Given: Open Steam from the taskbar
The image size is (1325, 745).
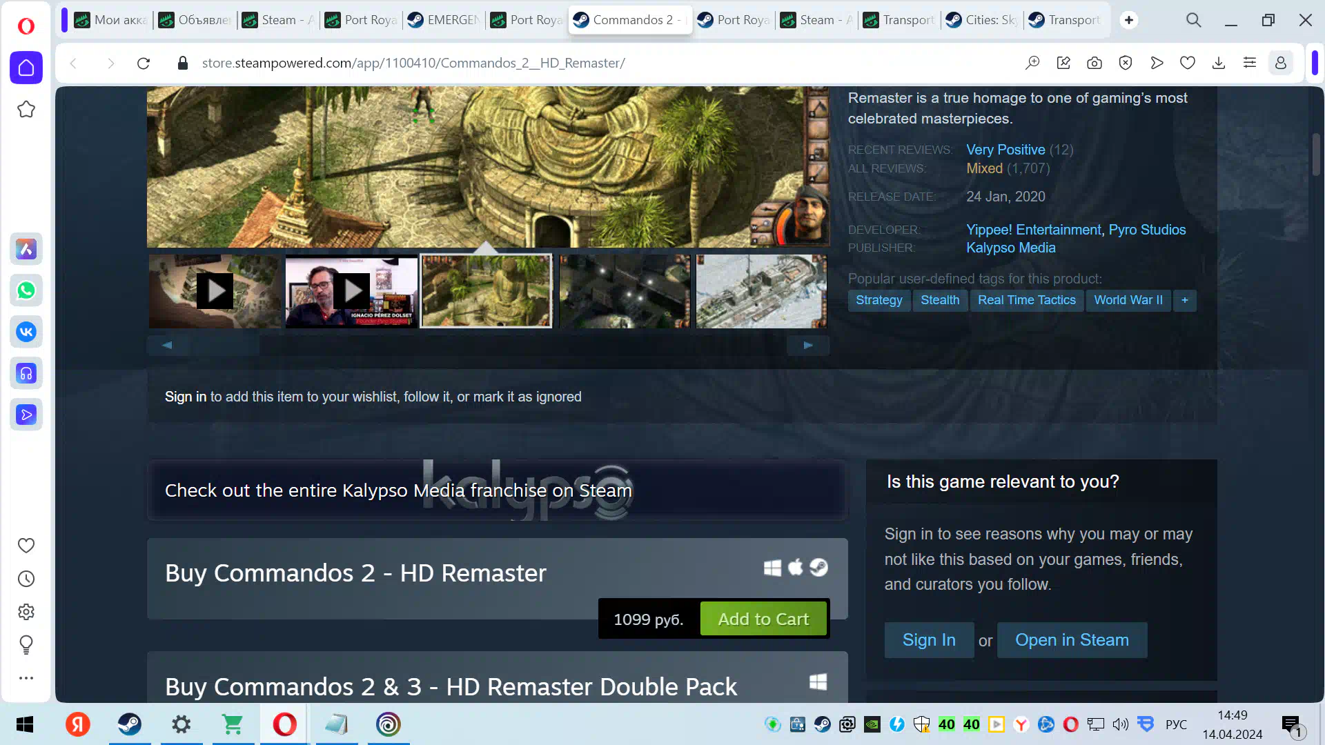Looking at the screenshot, I should click(x=130, y=724).
